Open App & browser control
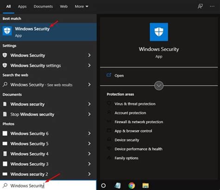 point(133,131)
